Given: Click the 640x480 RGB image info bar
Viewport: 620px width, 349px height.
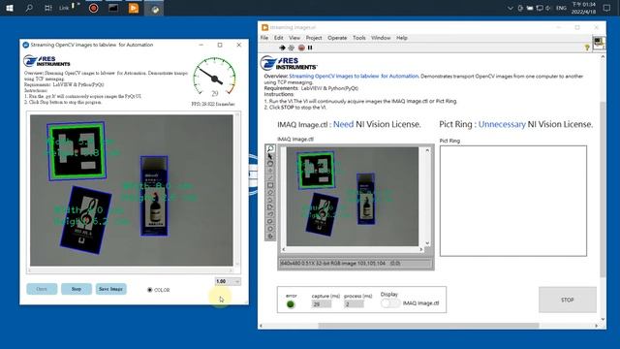Looking at the screenshot, I should (x=356, y=263).
